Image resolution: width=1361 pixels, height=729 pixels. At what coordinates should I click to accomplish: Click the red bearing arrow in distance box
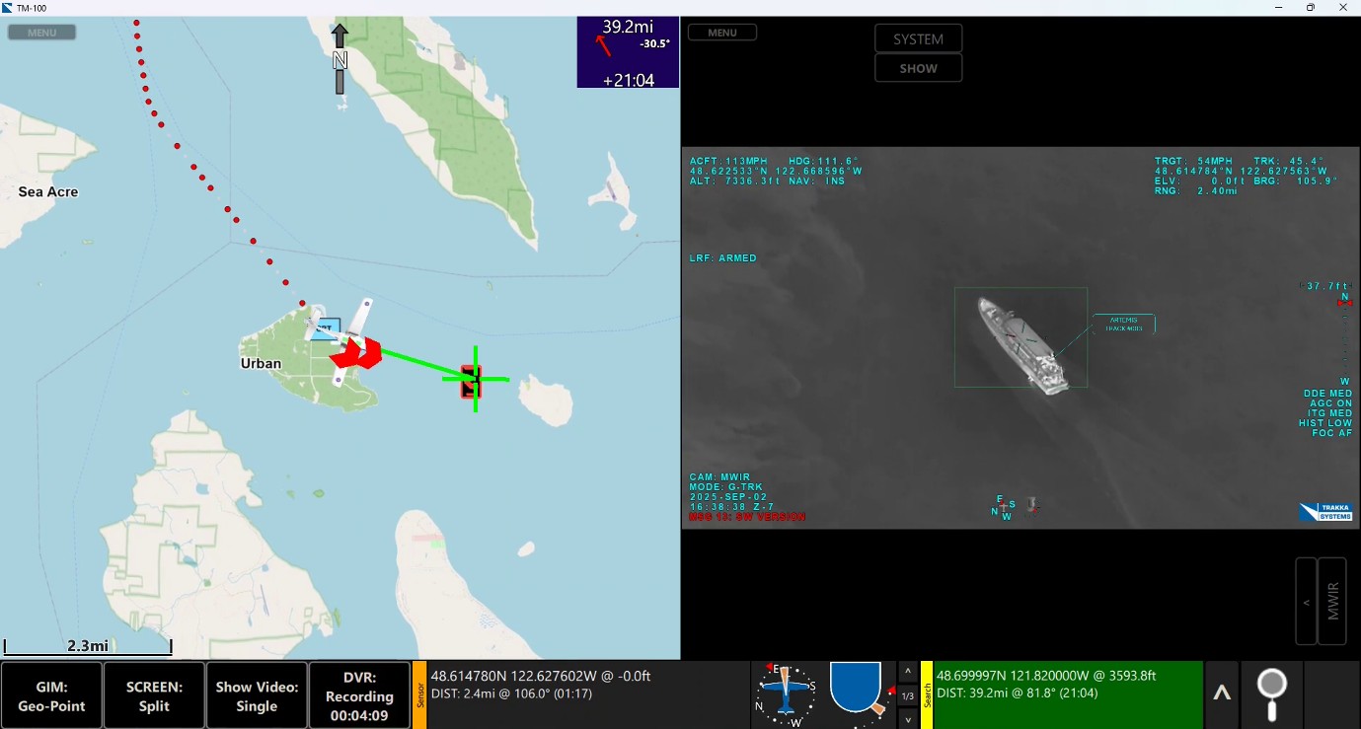click(x=603, y=45)
